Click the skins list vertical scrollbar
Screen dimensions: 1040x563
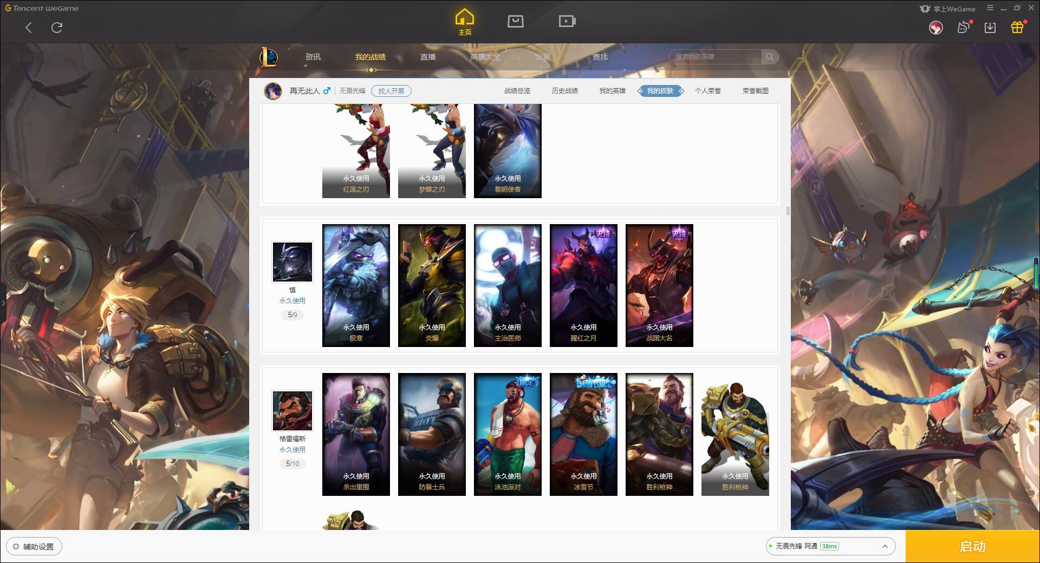coord(788,211)
